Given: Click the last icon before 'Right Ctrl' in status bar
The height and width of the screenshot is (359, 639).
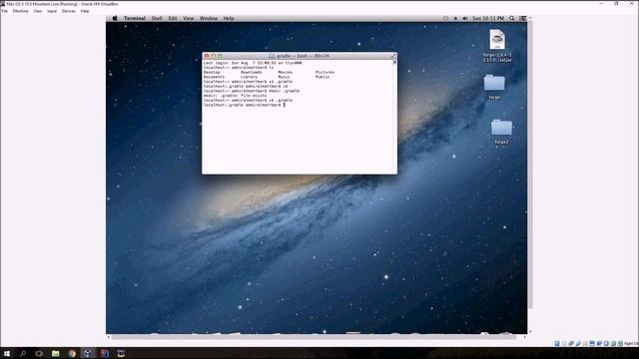Looking at the screenshot, I should [x=620, y=343].
